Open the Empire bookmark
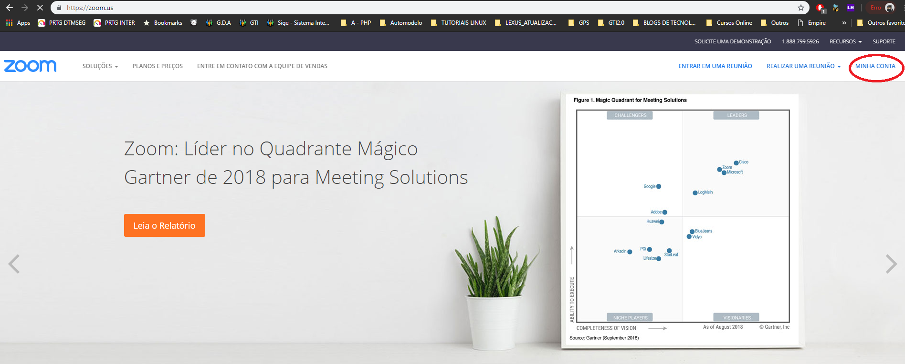This screenshot has height=364, width=905. [x=812, y=23]
